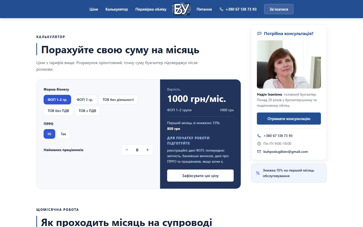Image resolution: width=363 pixels, height=227 pixels.
Task: Click the 1000 грн/міс. price text
Action: (197, 99)
